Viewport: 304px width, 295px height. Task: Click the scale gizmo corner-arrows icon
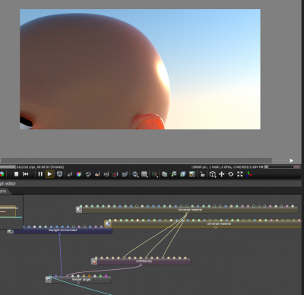pos(240,174)
